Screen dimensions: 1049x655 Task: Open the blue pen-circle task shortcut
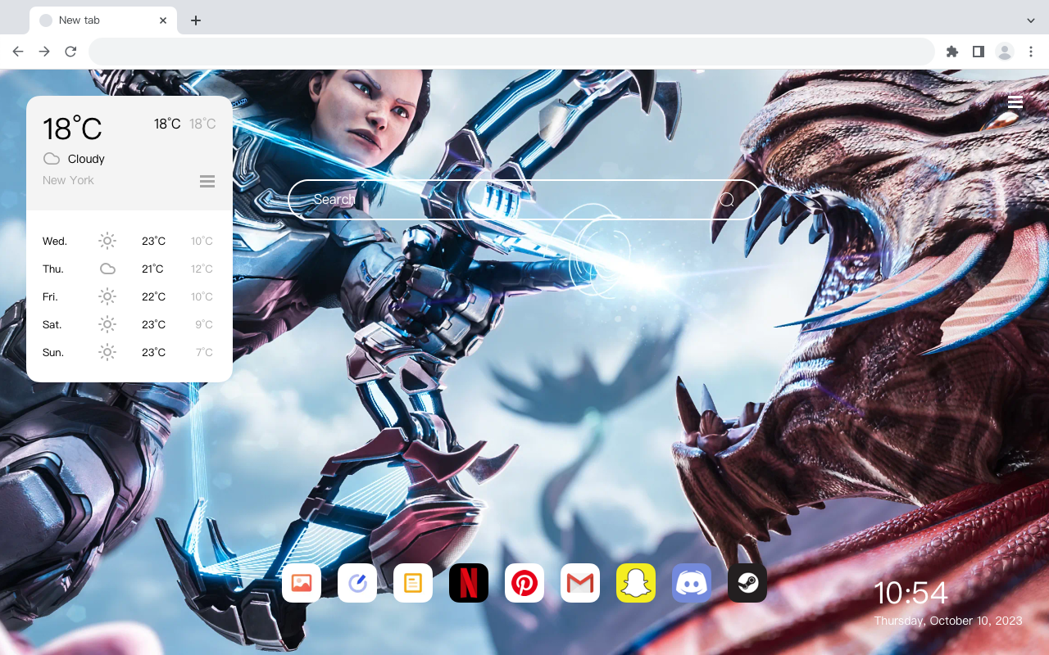point(357,583)
